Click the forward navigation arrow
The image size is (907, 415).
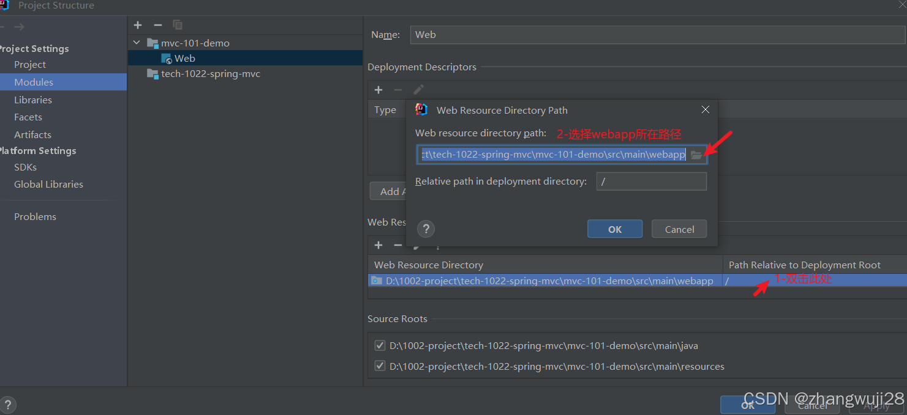pyautogui.click(x=20, y=27)
